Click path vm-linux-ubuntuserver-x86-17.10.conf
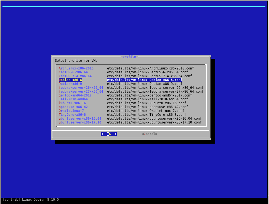This screenshot has width=269, height=204. [154, 122]
